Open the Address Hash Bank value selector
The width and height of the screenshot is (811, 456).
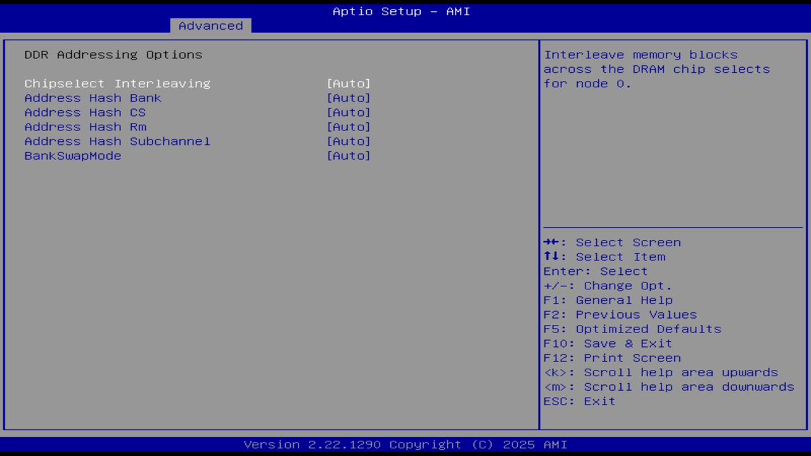(348, 98)
